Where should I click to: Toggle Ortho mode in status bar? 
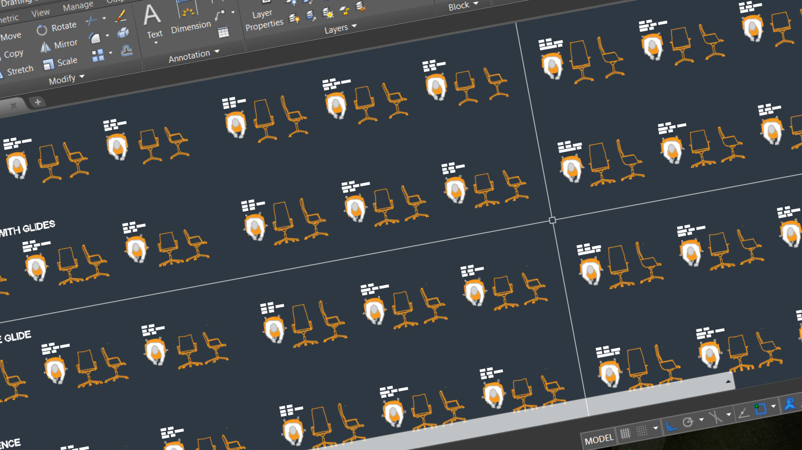(x=671, y=426)
